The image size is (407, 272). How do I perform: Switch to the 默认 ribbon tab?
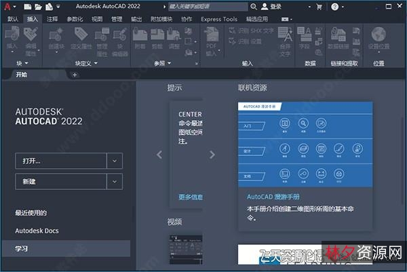tap(13, 19)
